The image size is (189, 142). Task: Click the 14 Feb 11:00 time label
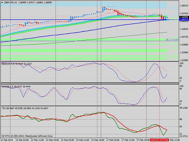(x=83, y=140)
